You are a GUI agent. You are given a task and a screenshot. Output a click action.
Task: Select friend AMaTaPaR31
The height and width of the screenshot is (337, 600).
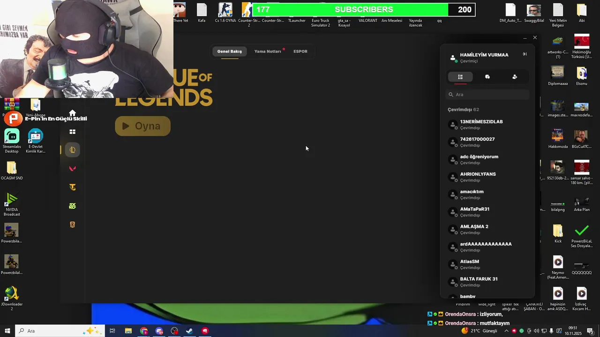[x=487, y=212]
